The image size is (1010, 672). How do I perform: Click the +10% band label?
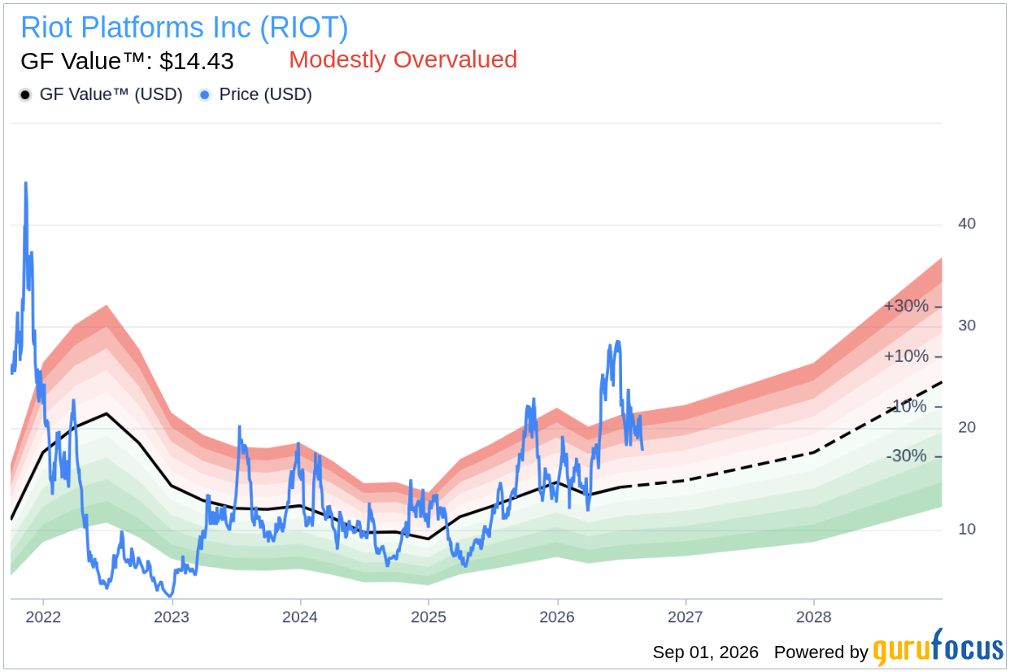coord(906,356)
